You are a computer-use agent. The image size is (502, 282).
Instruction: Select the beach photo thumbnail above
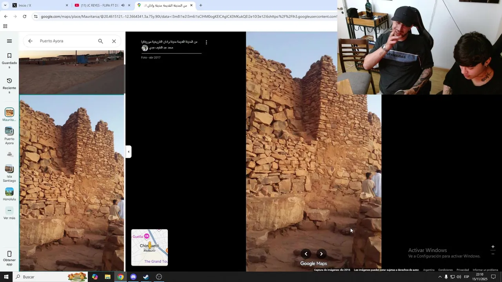[71, 72]
